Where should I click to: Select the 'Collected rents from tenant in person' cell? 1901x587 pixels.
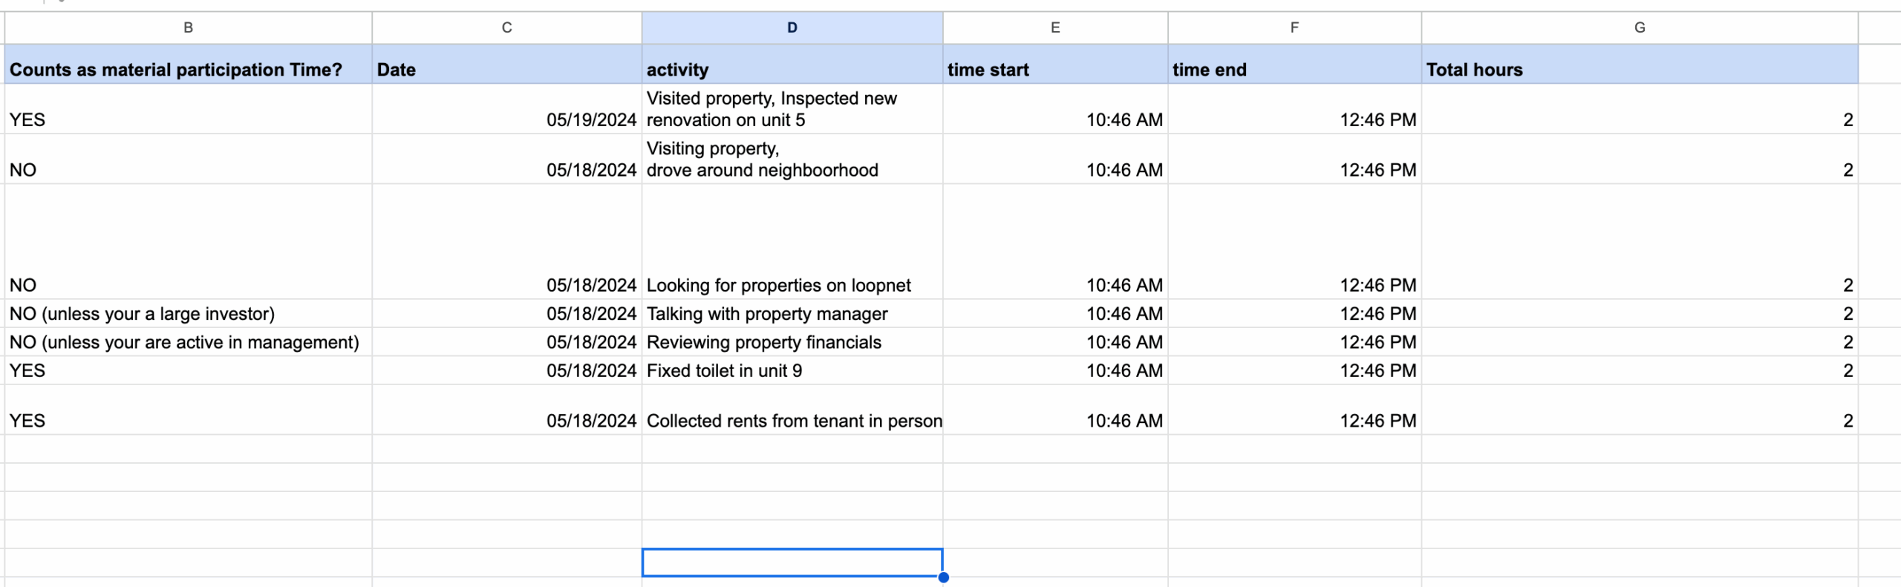pyautogui.click(x=791, y=420)
